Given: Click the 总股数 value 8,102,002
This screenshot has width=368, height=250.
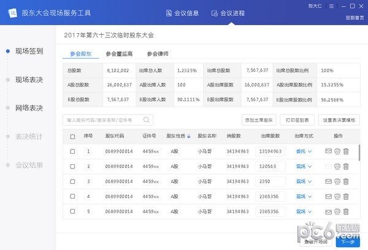Looking at the screenshot, I should point(118,70).
